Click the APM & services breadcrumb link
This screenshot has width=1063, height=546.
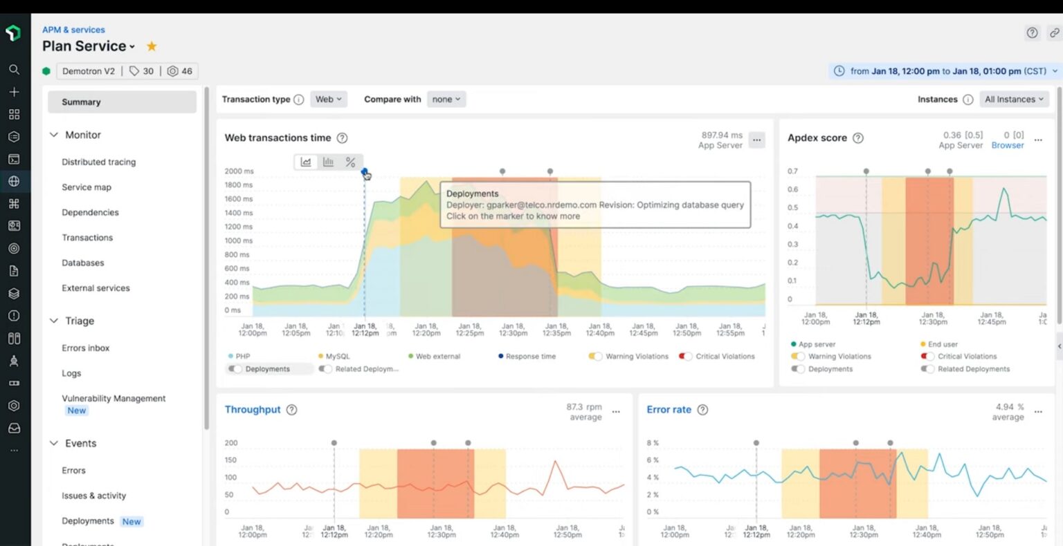(x=73, y=29)
